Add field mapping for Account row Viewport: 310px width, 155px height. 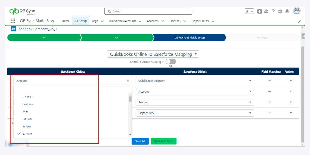pyautogui.click(x=269, y=91)
